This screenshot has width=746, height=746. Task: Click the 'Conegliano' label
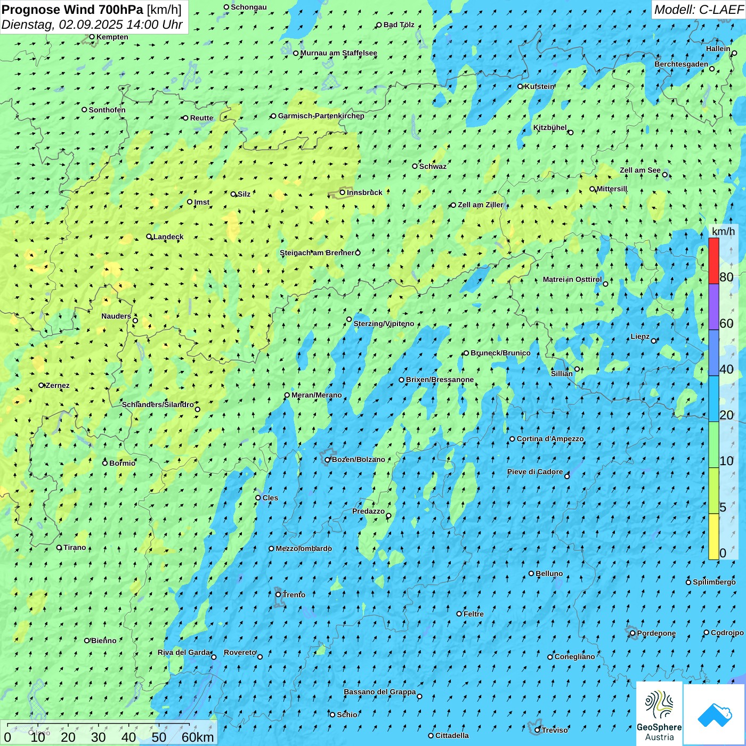coord(574,656)
